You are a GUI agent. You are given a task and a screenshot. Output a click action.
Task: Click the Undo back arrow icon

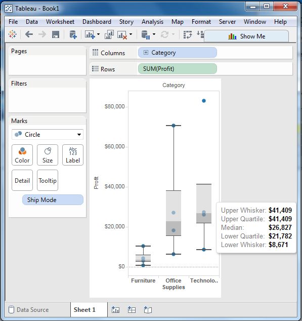29,34
